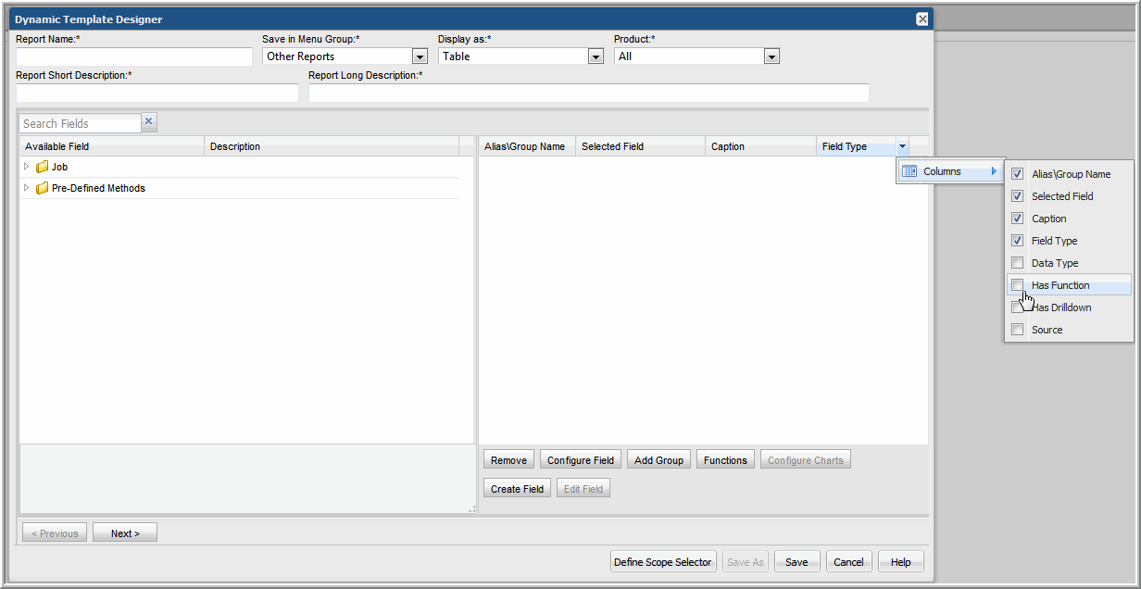1141x589 pixels.
Task: Select the Pre-Defined Methods tree item label
Action: [x=98, y=189]
